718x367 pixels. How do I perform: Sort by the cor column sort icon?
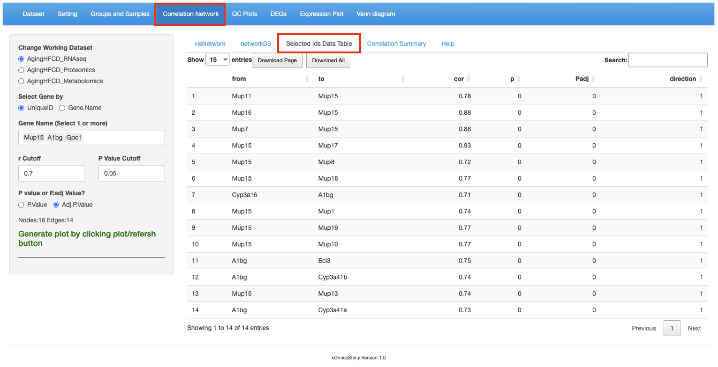(468, 79)
